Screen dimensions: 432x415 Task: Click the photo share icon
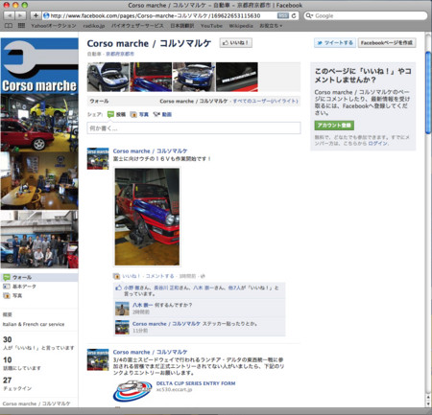(x=133, y=114)
